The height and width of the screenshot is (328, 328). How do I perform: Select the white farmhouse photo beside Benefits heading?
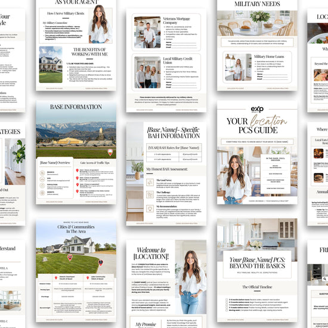point(51,64)
